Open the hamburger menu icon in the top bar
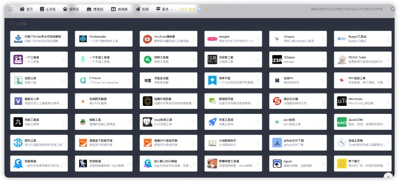 click(10, 9)
